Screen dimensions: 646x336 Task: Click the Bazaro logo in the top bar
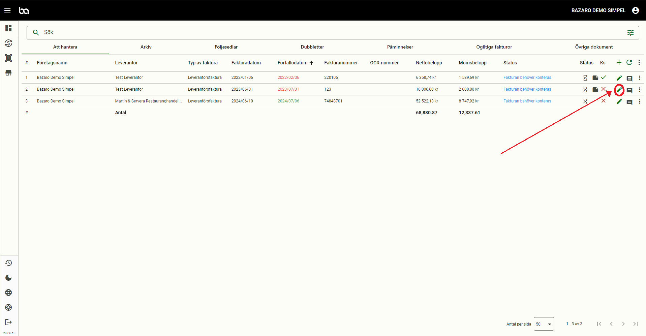click(24, 10)
